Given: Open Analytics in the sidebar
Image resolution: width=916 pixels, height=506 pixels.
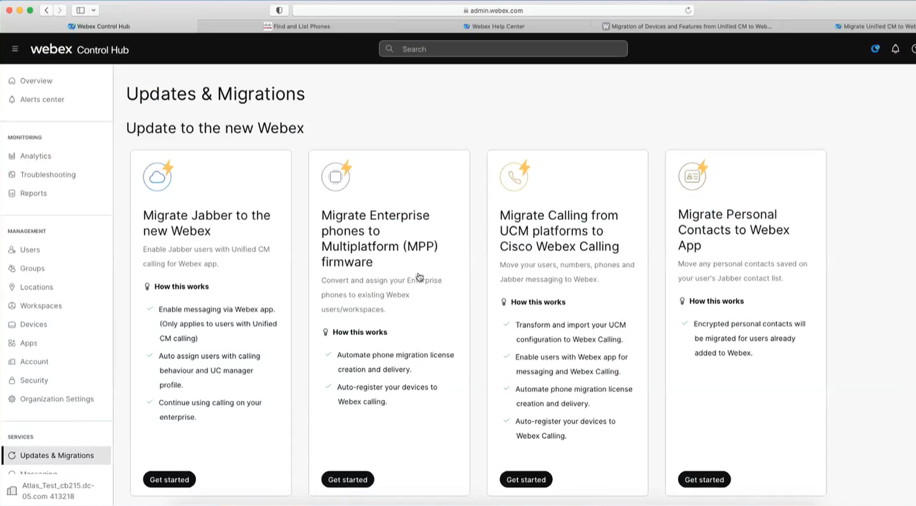Looking at the screenshot, I should [35, 156].
